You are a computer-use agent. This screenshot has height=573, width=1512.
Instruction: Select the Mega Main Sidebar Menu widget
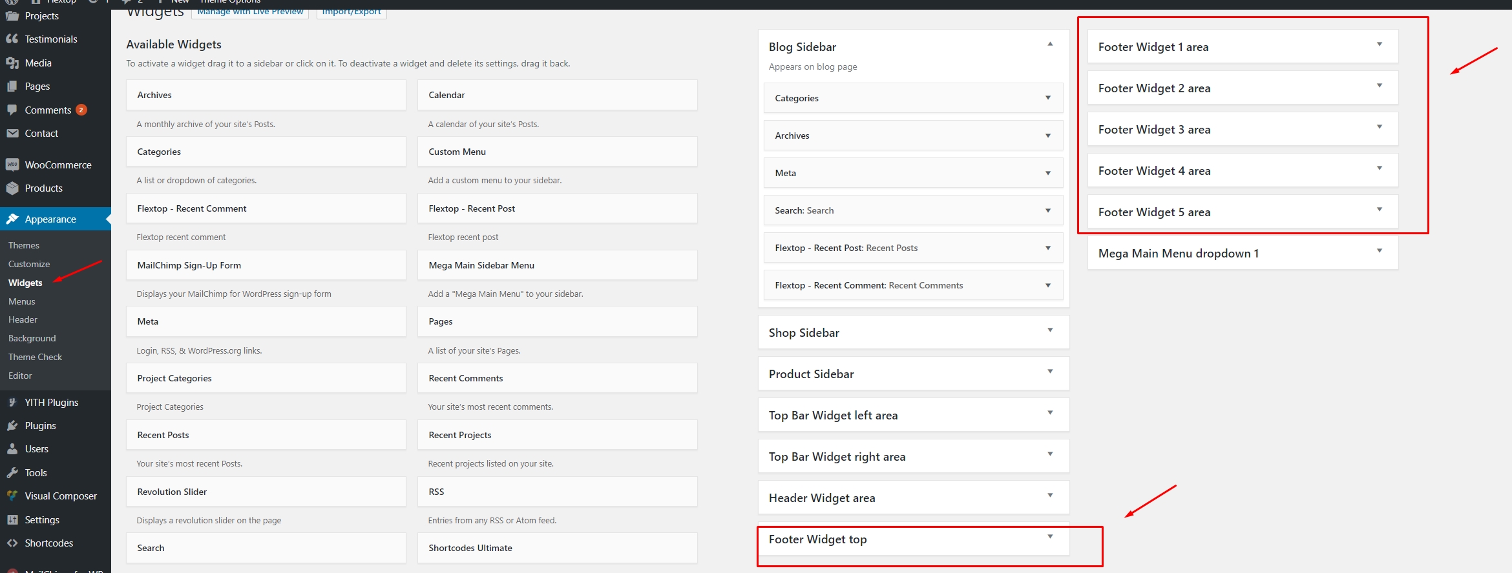(x=558, y=265)
